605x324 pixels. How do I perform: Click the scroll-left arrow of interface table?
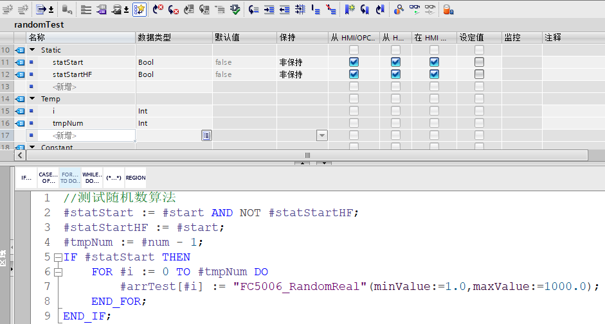(x=20, y=155)
